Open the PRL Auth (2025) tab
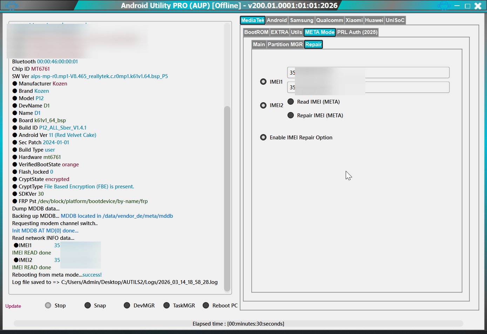This screenshot has height=334, width=487. point(357,32)
